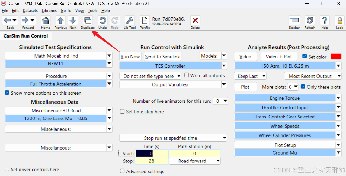Click the red Set color swatch
This screenshot has width=346, height=176.
click(x=336, y=57)
